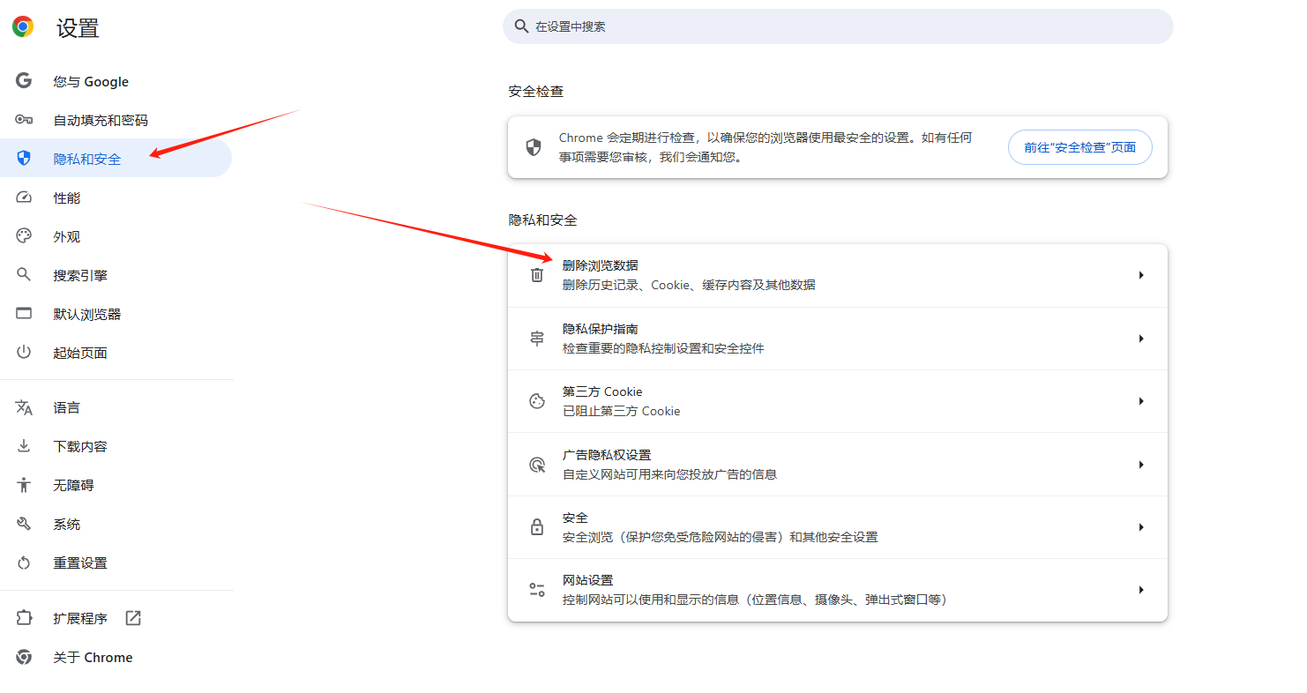Image resolution: width=1307 pixels, height=693 pixels.
Task: Expand 隐私保护指南 using its arrow
Action: (1141, 339)
